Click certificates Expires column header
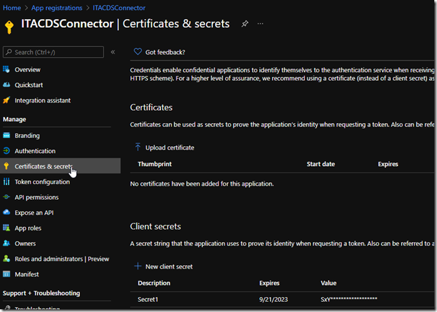 [388, 164]
